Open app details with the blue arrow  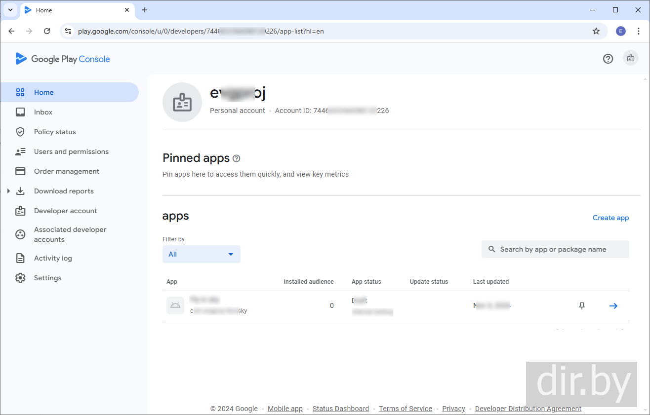coord(613,306)
